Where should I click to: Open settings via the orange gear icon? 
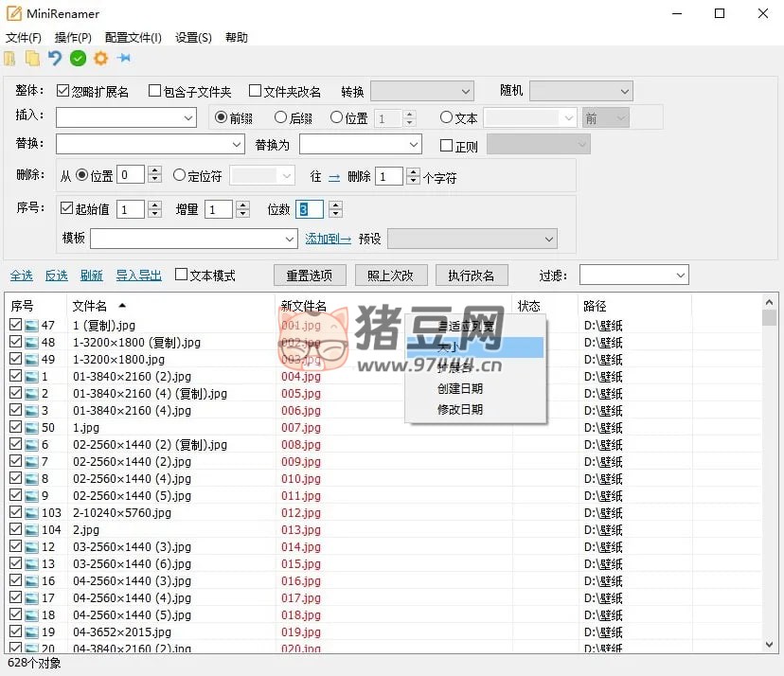[100, 59]
